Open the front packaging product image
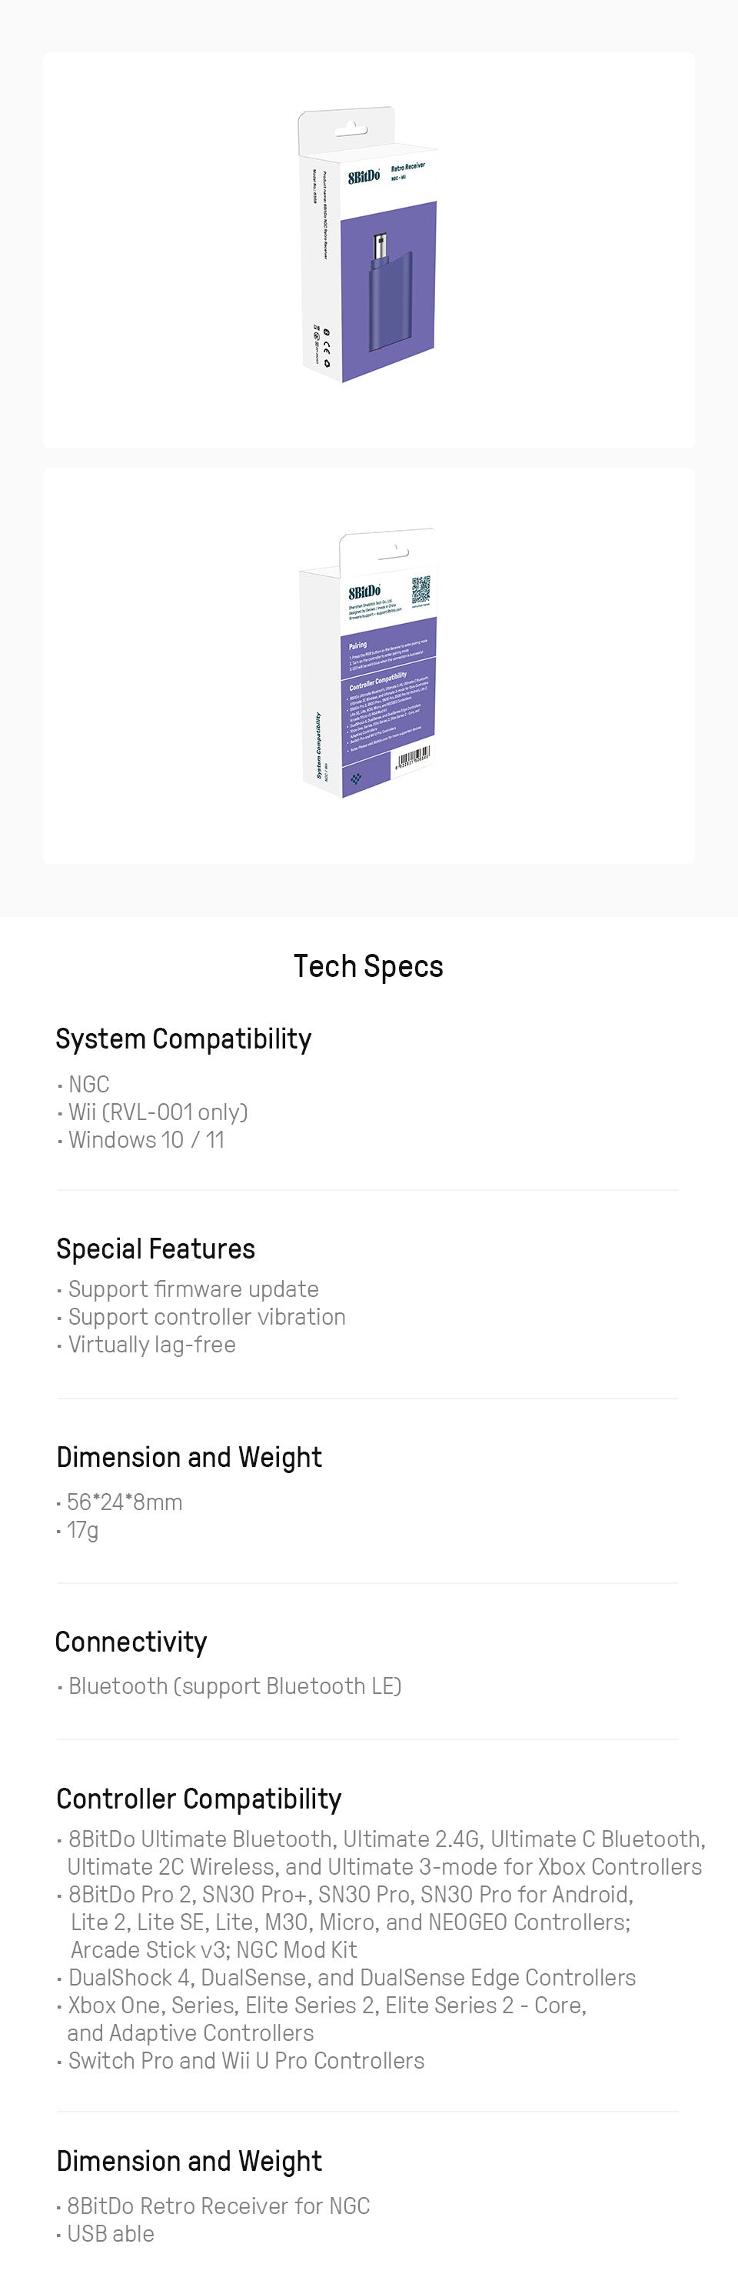The image size is (738, 2294). 368,249
